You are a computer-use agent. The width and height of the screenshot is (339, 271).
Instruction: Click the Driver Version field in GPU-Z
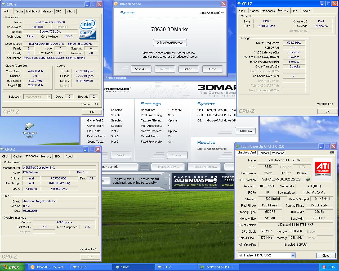296,225
